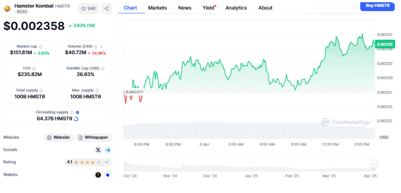
Task: Click the Max. supply info icon
Action: pyautogui.click(x=96, y=90)
